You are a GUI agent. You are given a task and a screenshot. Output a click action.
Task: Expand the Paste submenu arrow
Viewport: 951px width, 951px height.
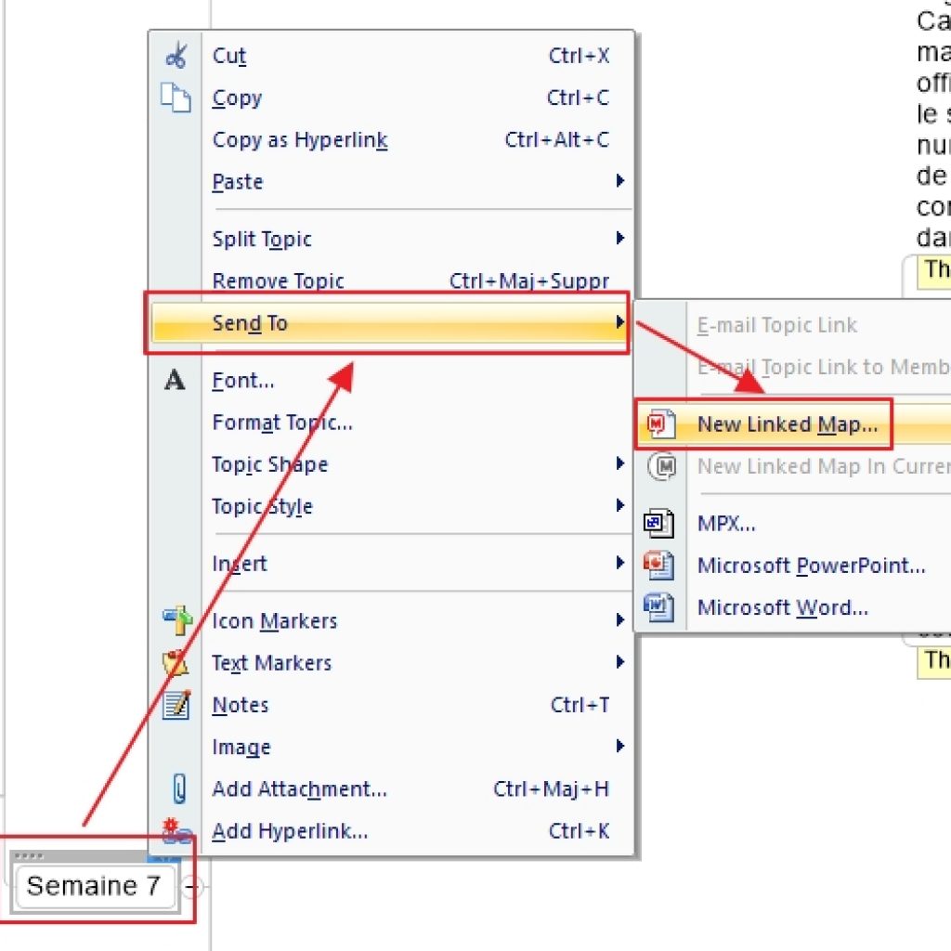click(619, 182)
